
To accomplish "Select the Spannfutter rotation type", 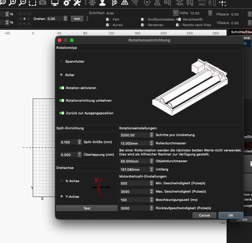I will click(x=62, y=61).
